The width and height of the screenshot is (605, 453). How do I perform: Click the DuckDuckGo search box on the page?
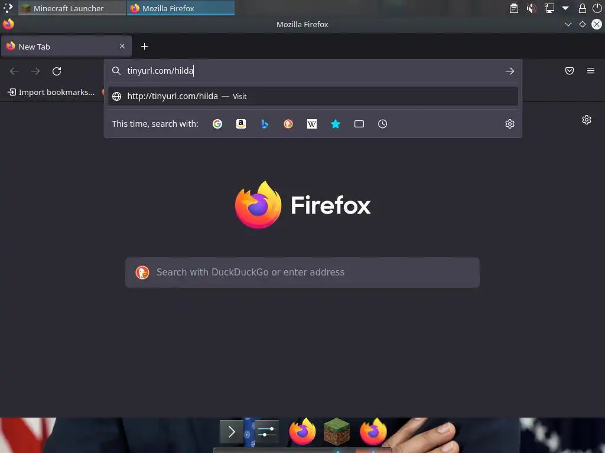[x=302, y=273]
